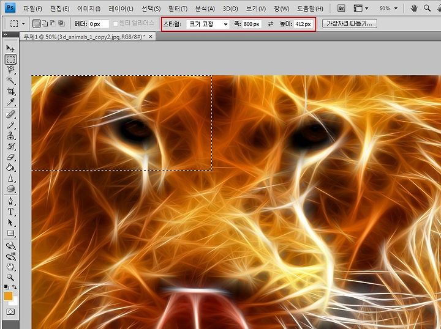Swap foreground and background colors

coord(14,287)
